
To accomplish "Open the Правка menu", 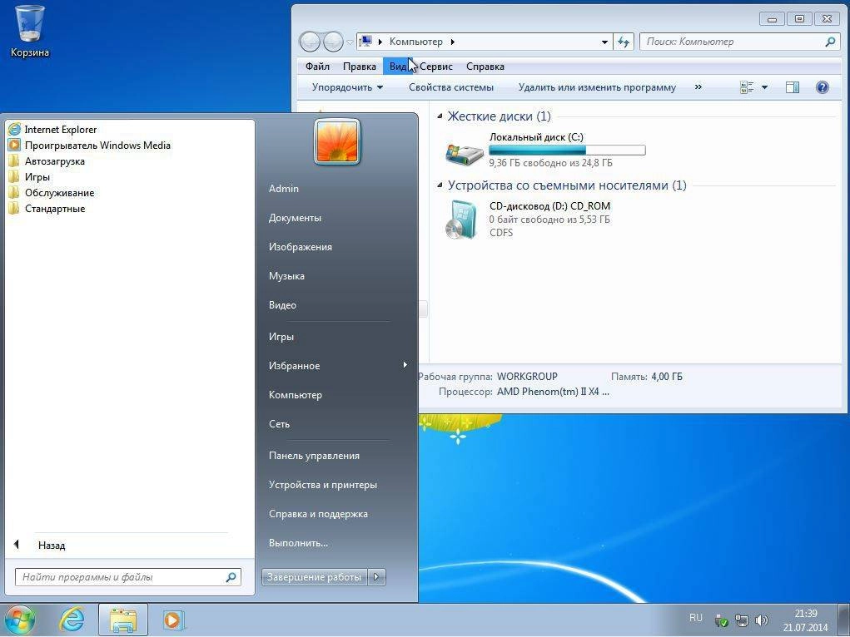I will point(360,66).
